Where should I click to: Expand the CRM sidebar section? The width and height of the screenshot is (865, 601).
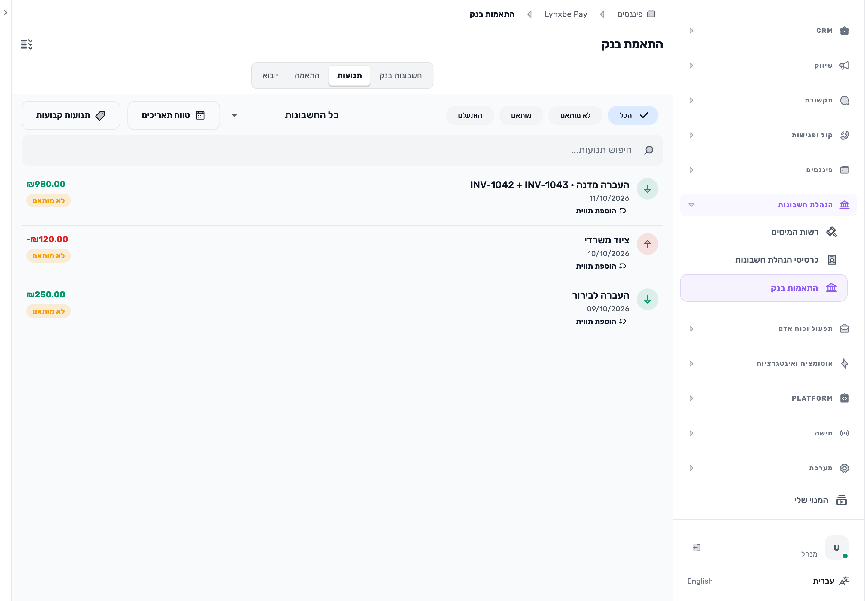(768, 31)
